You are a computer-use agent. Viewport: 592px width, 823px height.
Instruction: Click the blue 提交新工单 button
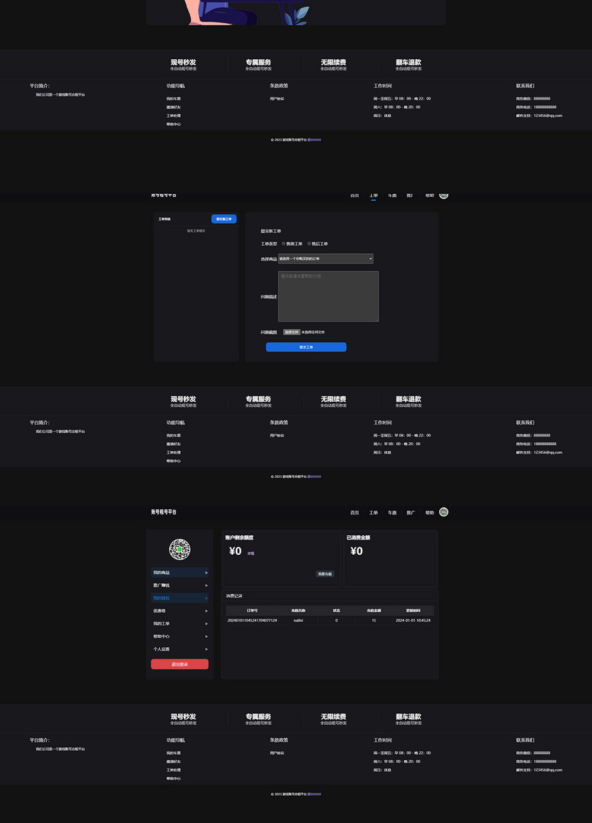[224, 219]
